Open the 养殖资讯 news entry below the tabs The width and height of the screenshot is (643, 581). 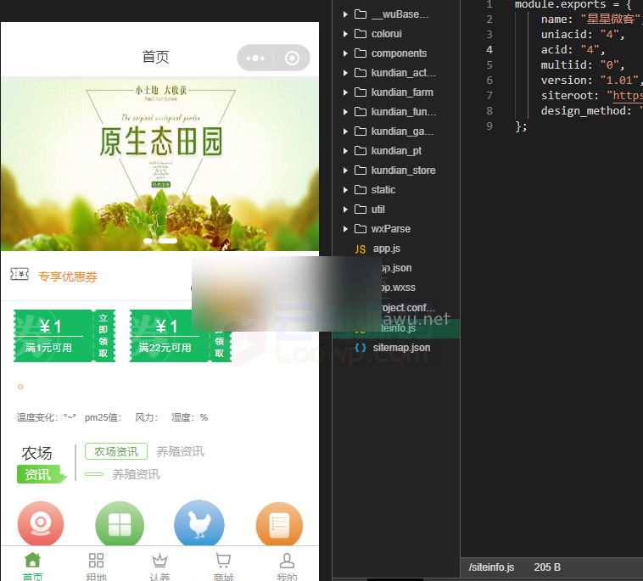[x=136, y=474]
